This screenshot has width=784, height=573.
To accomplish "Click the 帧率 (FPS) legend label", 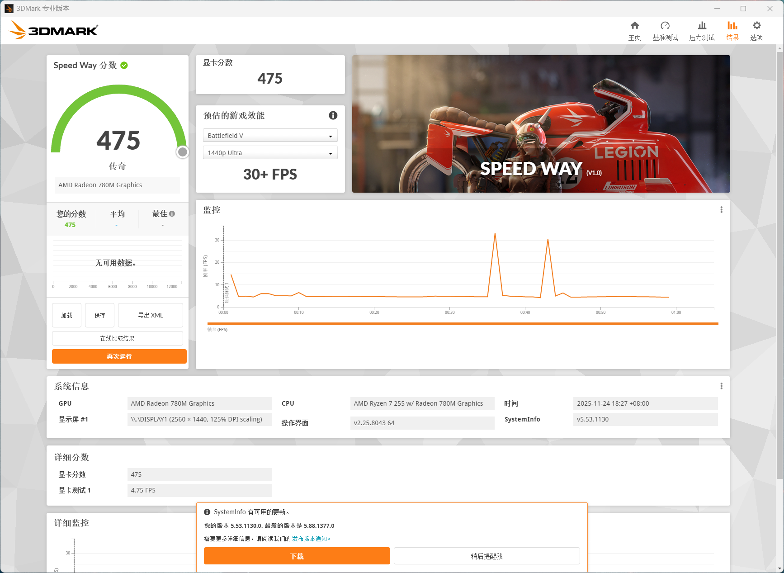I will [217, 330].
